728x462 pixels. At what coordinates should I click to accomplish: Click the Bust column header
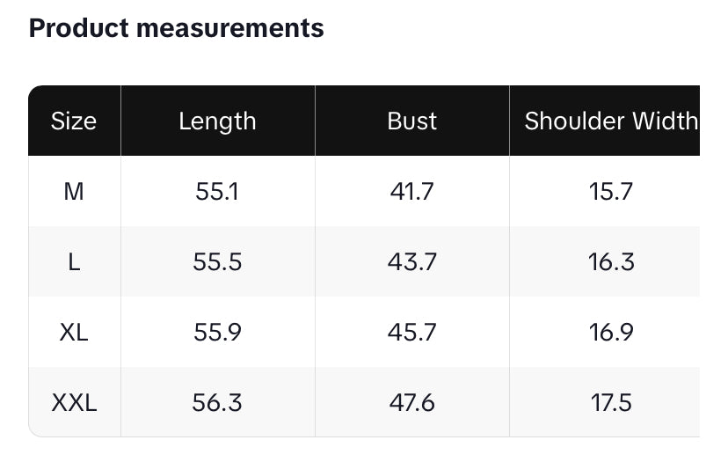(411, 121)
